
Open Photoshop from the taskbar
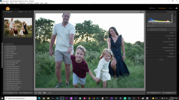point(57,98)
